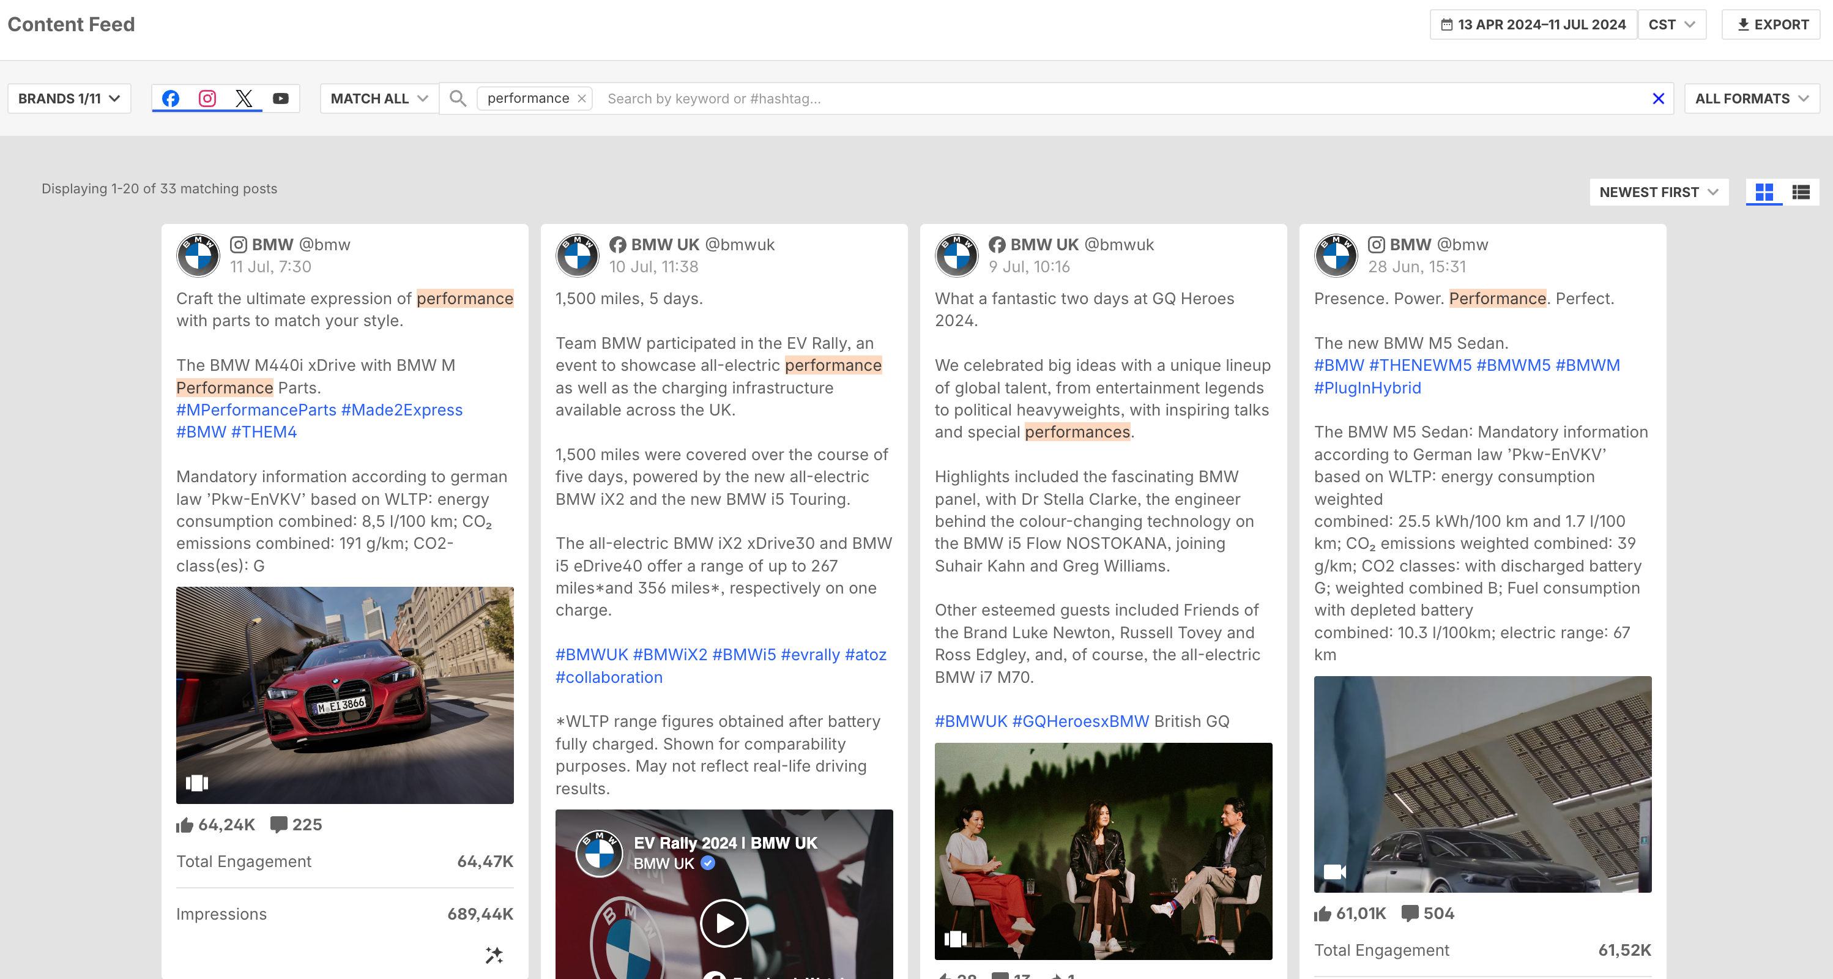Viewport: 1833px width, 979px height.
Task: Switch to grid view layout
Action: coord(1764,192)
